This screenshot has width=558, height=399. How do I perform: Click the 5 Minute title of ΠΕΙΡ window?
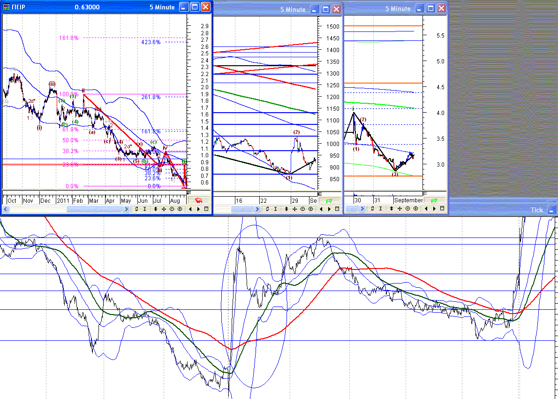[x=162, y=7]
